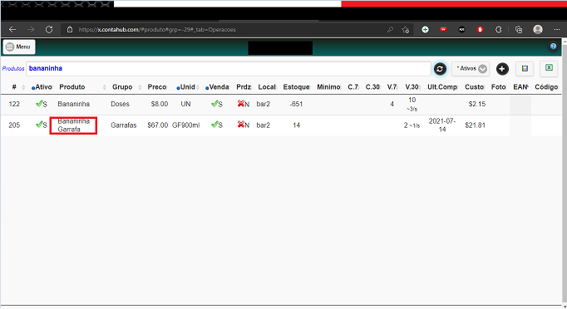Image resolution: width=567 pixels, height=309 pixels.
Task: Click the row number 205 cell
Action: [x=14, y=125]
